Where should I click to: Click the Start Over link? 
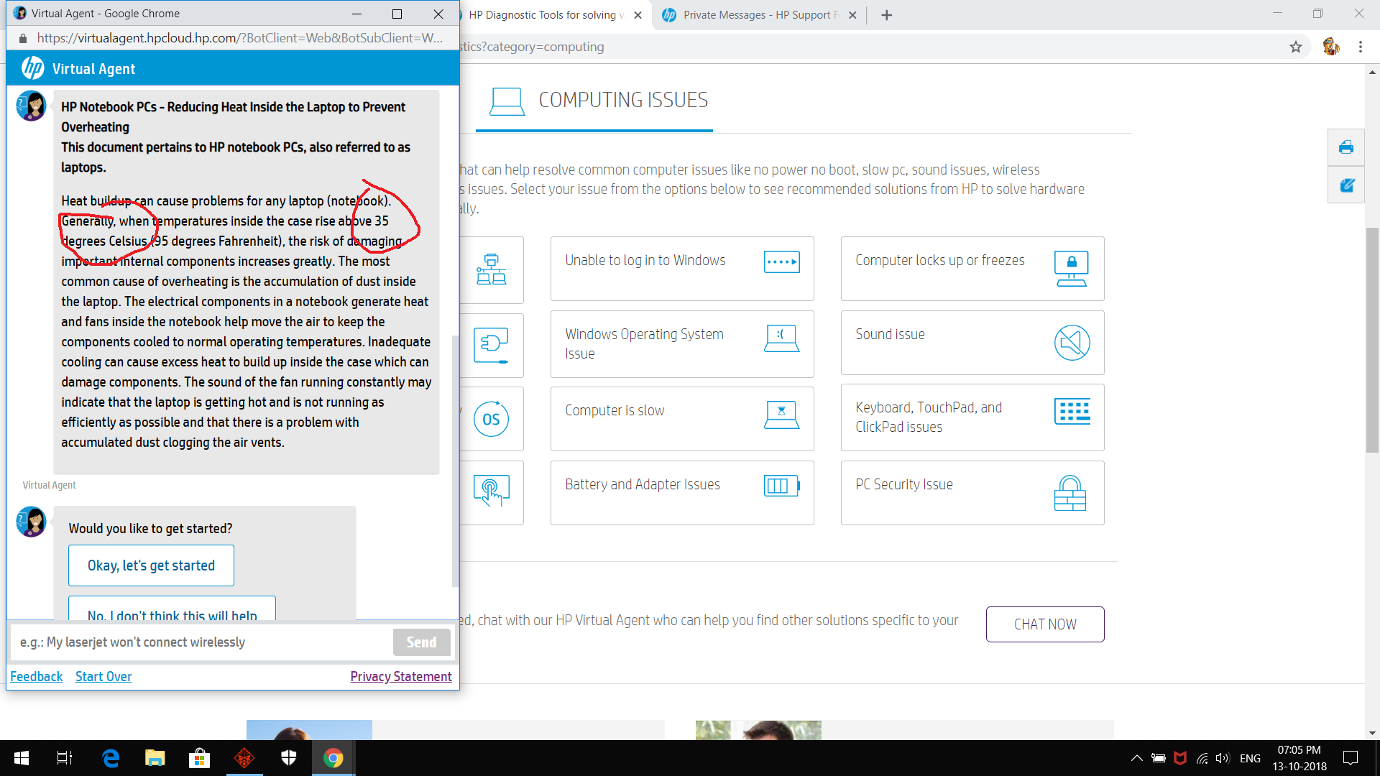tap(103, 676)
